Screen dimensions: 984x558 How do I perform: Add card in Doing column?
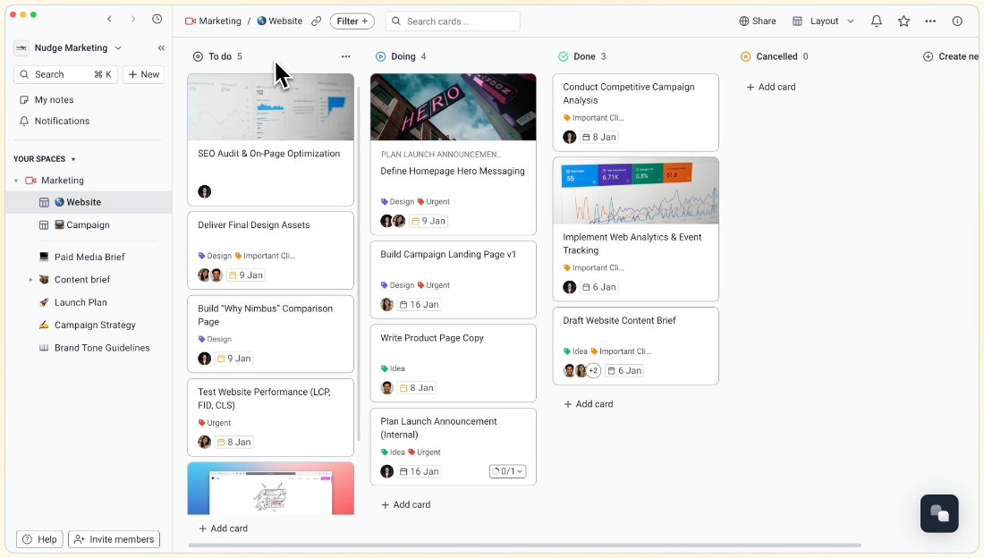[405, 504]
